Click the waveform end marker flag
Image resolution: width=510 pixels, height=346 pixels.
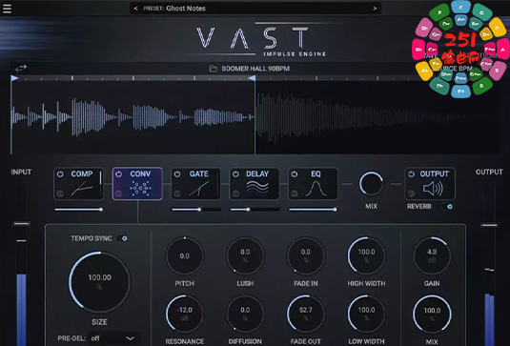pyautogui.click(x=252, y=78)
